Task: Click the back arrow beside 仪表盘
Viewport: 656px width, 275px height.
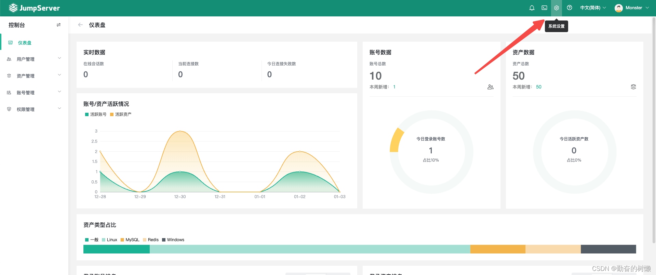Action: (80, 25)
